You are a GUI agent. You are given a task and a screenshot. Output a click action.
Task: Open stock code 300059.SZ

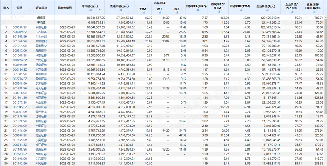click(20, 32)
